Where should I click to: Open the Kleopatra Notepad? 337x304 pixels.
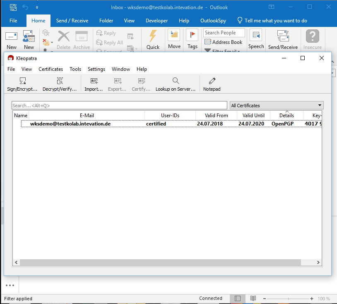[x=212, y=81]
